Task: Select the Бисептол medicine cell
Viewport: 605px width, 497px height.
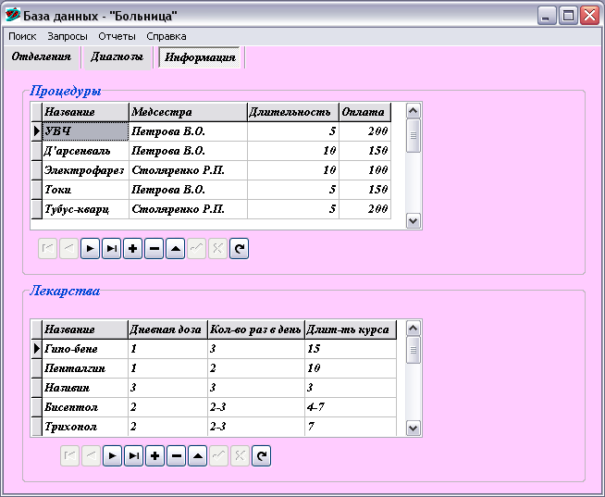Action: [85, 407]
